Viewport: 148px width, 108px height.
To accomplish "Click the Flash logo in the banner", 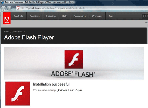I will (74, 60).
